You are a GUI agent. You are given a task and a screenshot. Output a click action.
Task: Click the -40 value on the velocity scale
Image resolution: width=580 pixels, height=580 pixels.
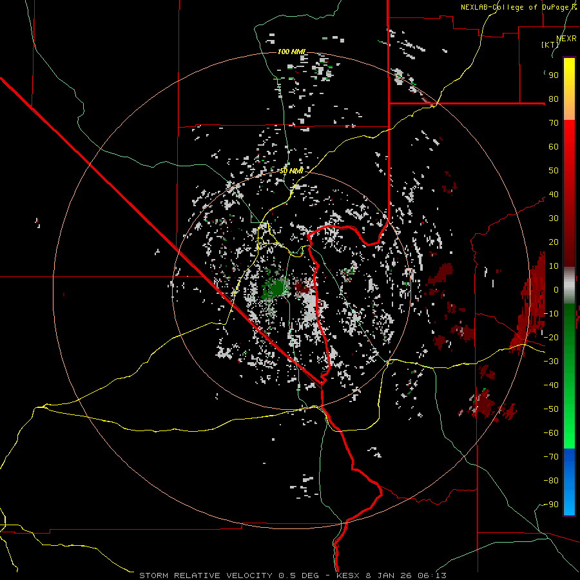(551, 385)
